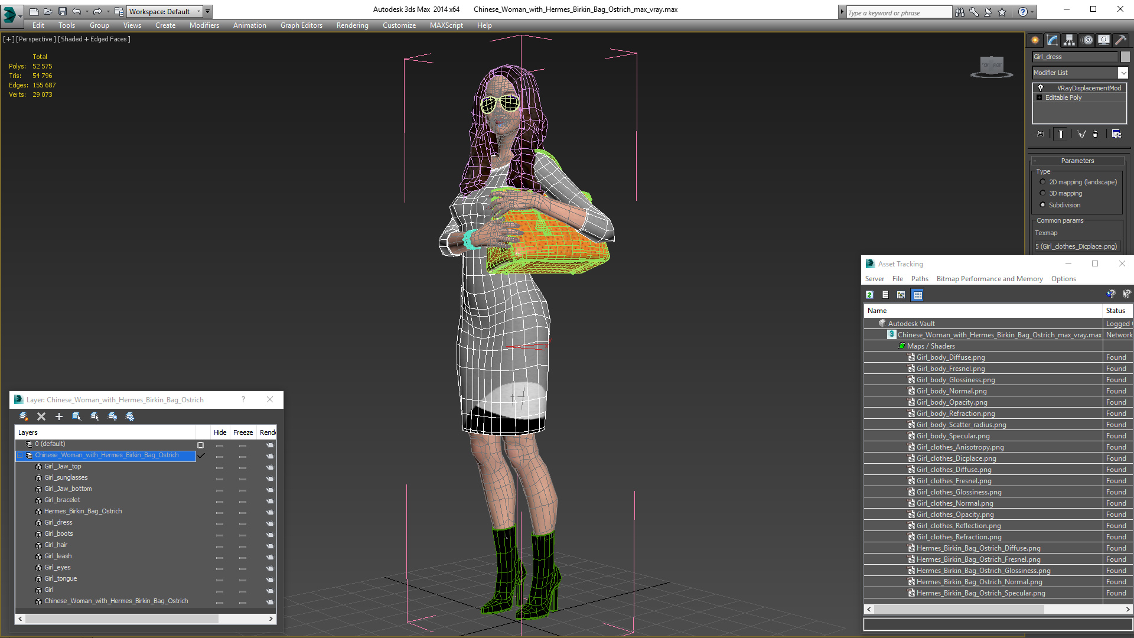This screenshot has height=638, width=1134.
Task: Click Configure Modifier Sets icon
Action: point(1116,134)
